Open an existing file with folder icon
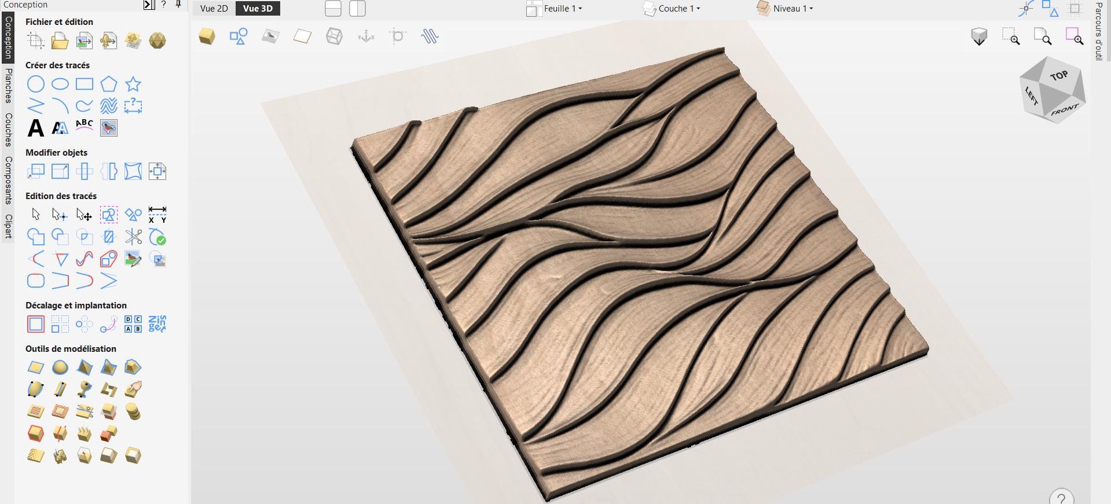 (x=60, y=41)
